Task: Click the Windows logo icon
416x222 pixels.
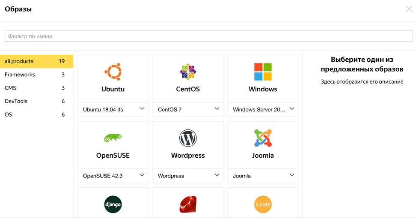Action: [263, 72]
